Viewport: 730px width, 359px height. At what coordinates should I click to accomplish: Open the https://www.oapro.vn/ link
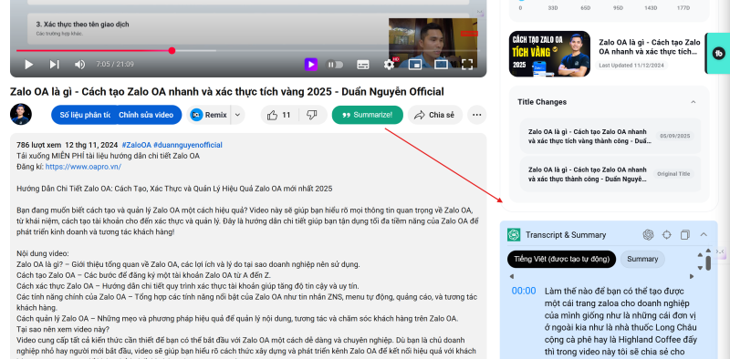click(x=83, y=167)
